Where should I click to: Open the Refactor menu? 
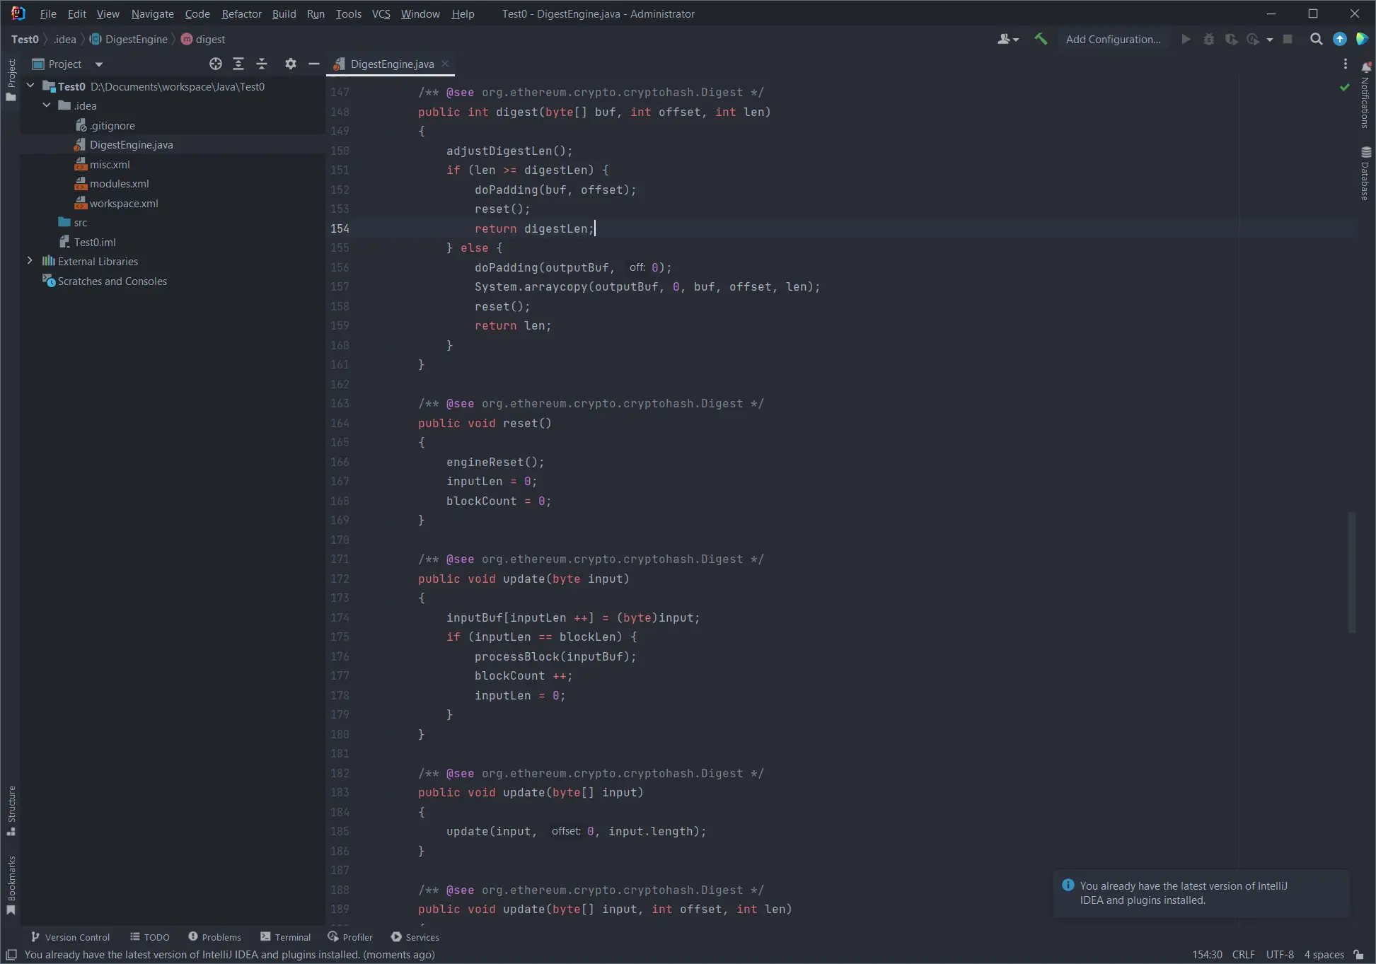[241, 13]
